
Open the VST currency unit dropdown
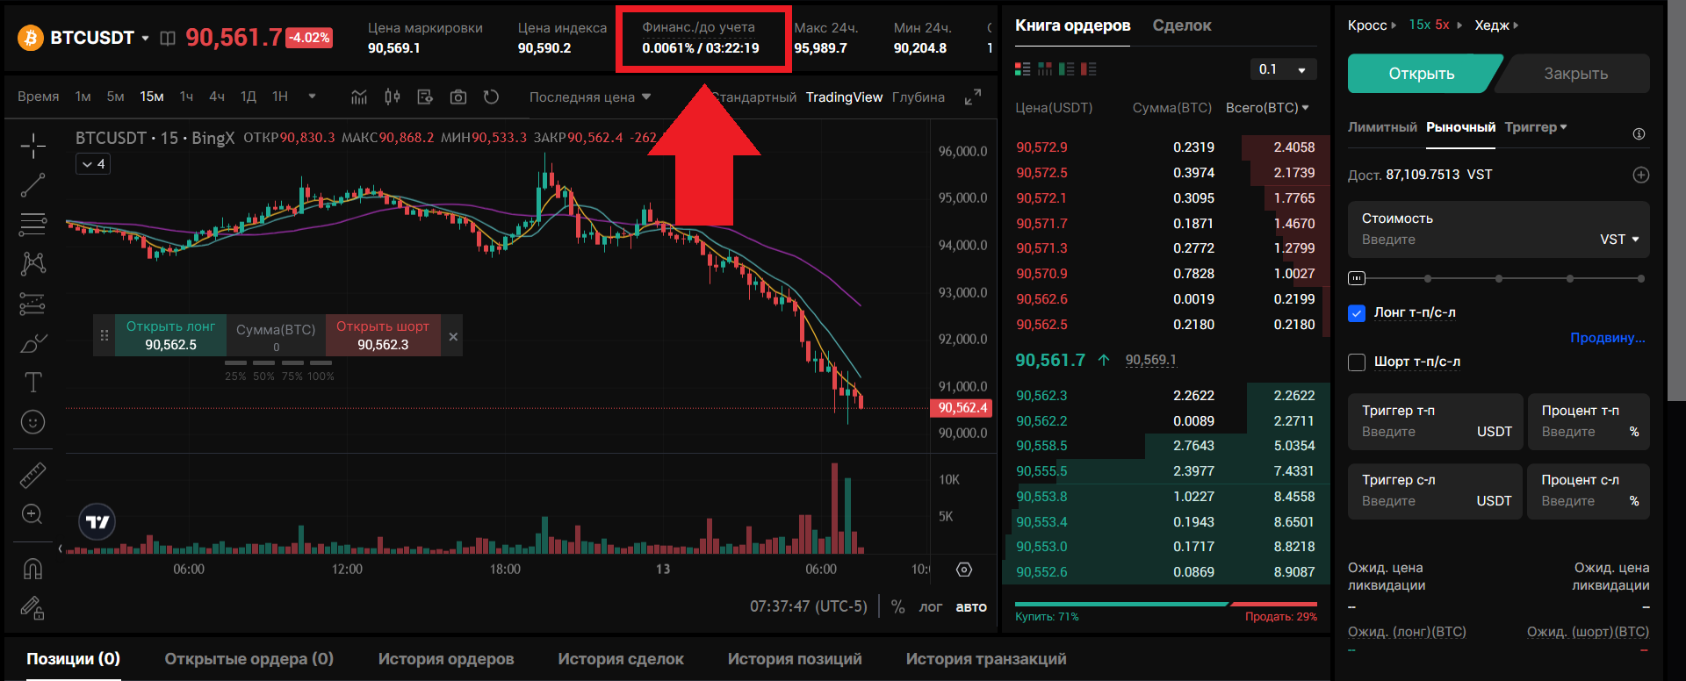pos(1619,240)
